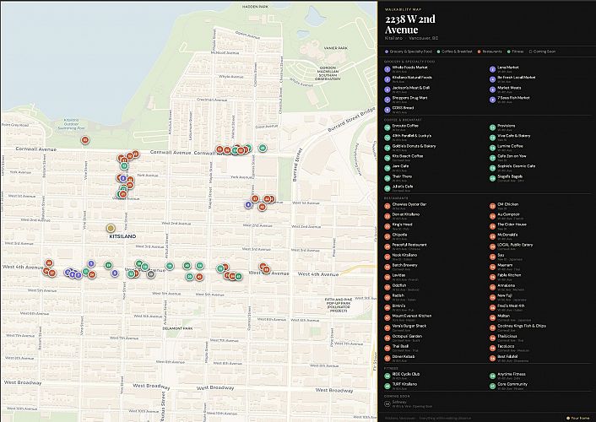
Task: Click the Lena Market purple badge
Action: (x=492, y=68)
